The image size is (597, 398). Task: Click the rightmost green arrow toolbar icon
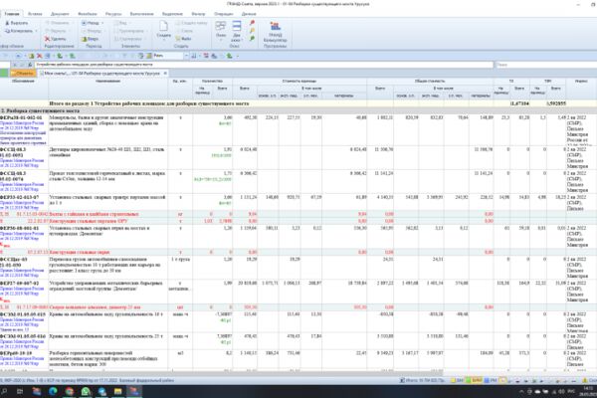[x=229, y=56]
